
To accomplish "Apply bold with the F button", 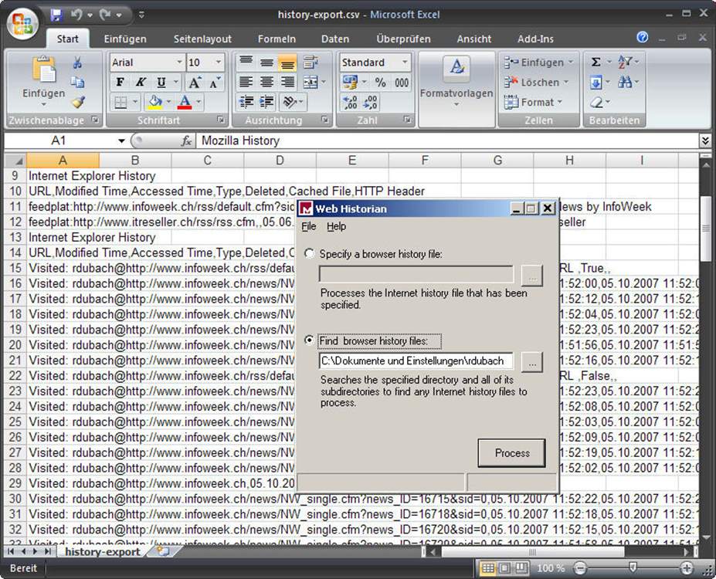I will tap(120, 82).
